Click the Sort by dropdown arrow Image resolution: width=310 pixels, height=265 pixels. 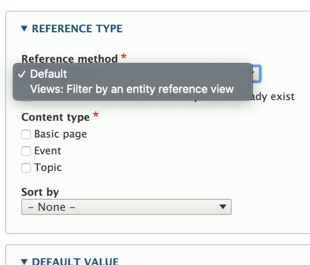point(223,207)
